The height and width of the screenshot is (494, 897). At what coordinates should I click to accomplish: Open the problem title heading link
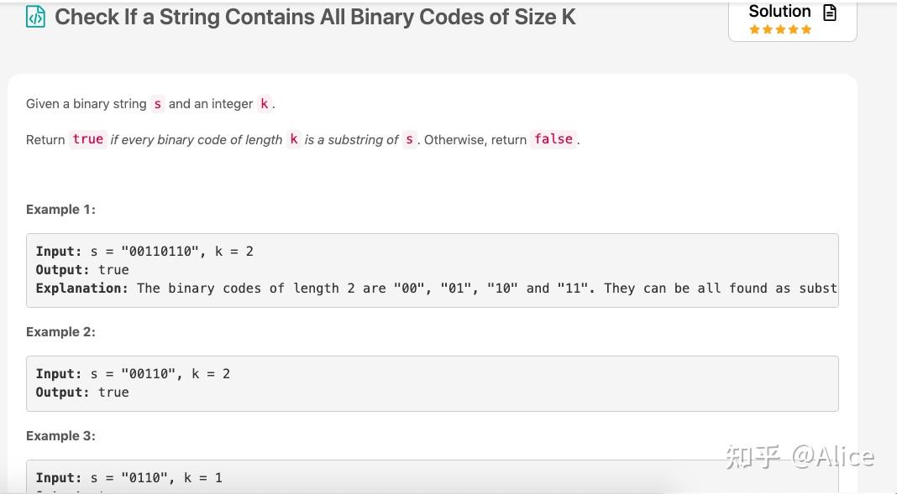tap(315, 16)
